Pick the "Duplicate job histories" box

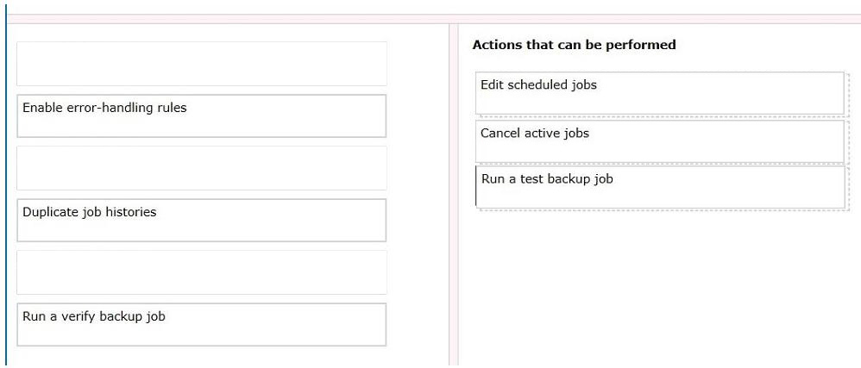pyautogui.click(x=202, y=220)
